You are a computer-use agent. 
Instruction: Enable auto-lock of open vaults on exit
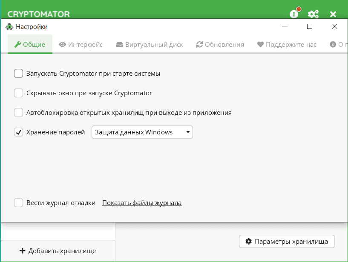click(18, 113)
